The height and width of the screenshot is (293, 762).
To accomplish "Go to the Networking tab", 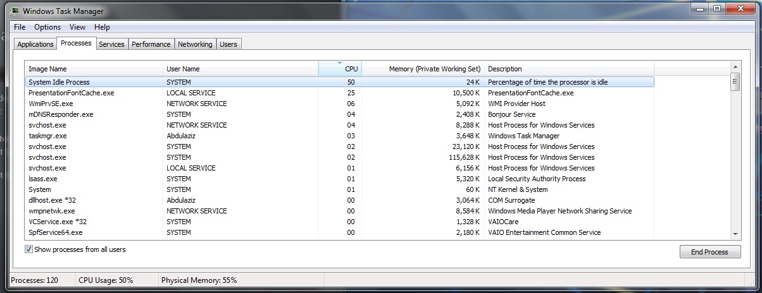I will [x=195, y=44].
